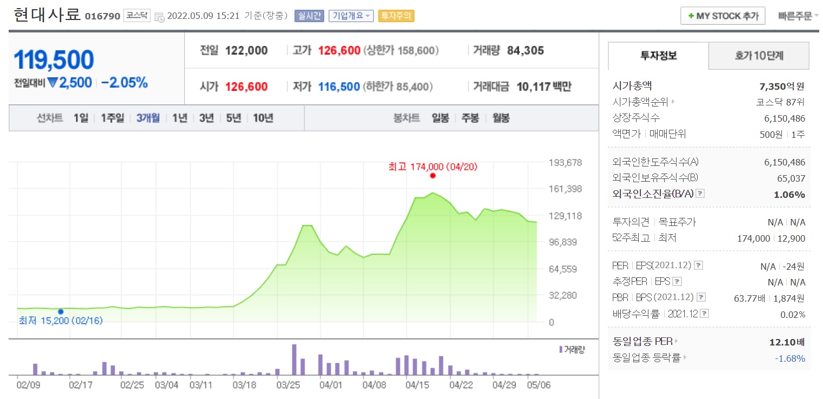The height and width of the screenshot is (399, 823).
Task: Click the help icon next to PER EPS(2021.12)
Action: pyautogui.click(x=697, y=265)
